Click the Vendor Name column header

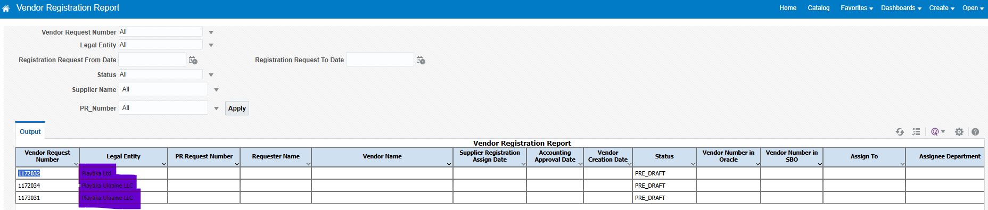[x=382, y=156]
